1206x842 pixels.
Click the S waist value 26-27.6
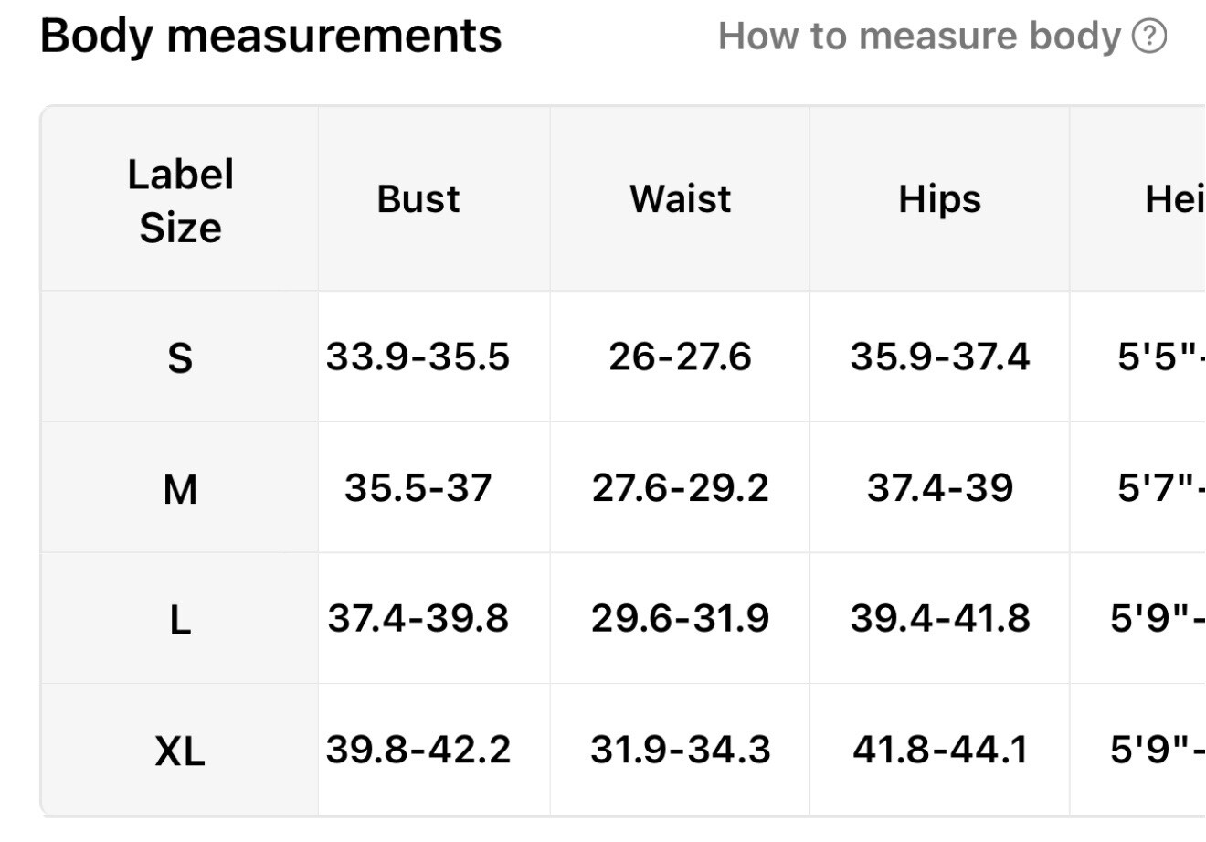pos(680,356)
